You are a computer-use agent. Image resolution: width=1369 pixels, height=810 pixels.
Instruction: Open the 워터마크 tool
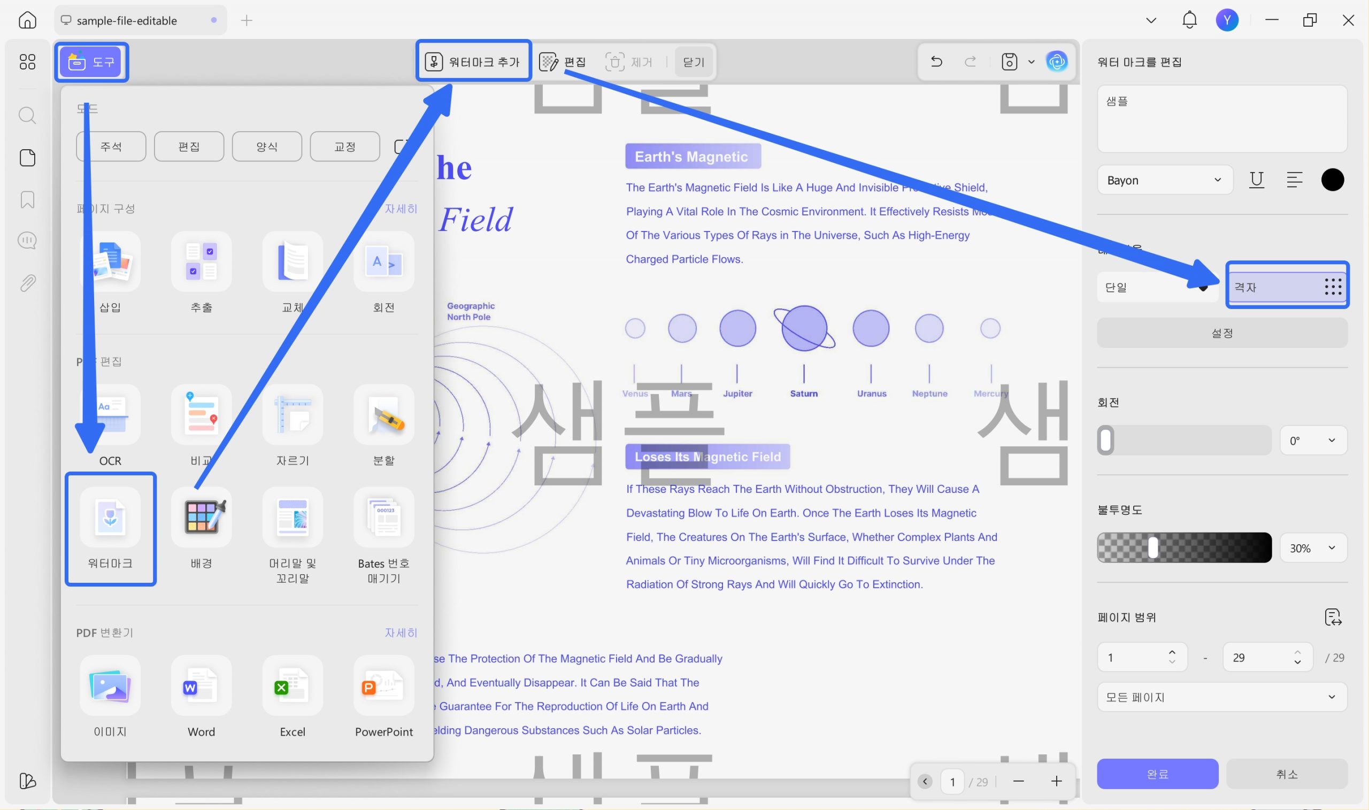tap(110, 529)
